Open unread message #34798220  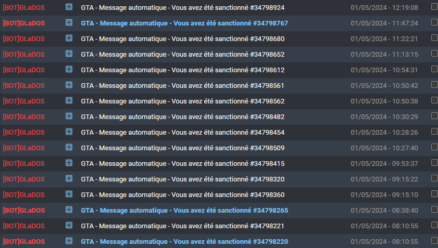184,242
